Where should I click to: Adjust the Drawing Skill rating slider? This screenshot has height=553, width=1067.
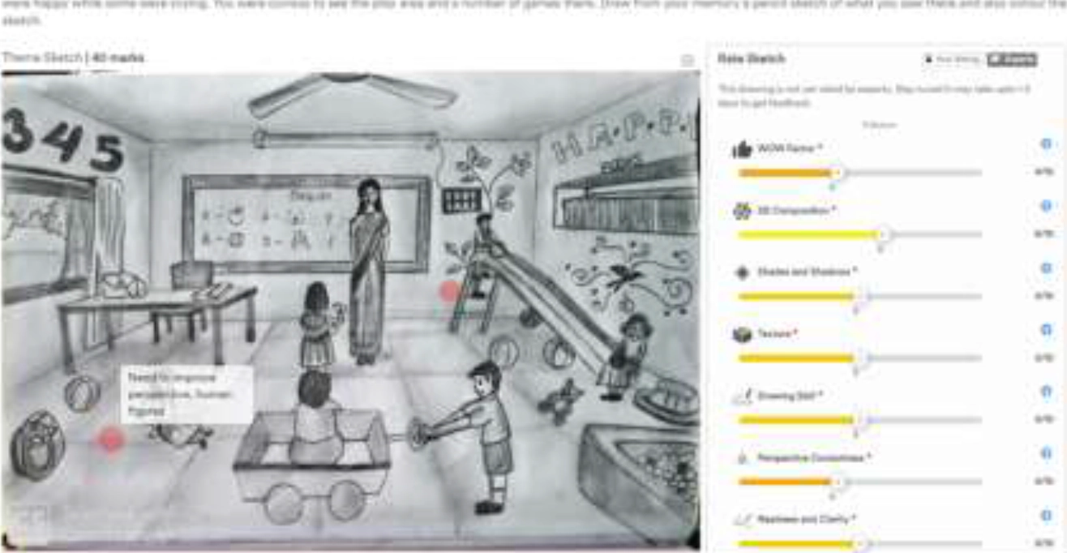pyautogui.click(x=860, y=419)
